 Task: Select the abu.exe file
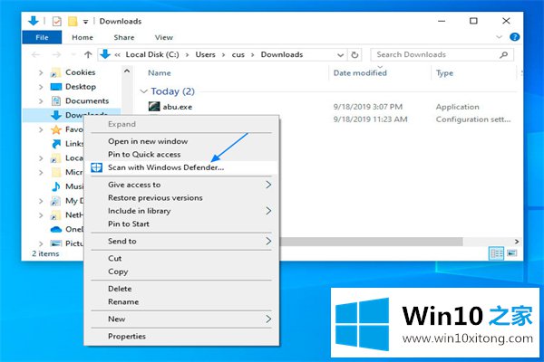[x=178, y=107]
